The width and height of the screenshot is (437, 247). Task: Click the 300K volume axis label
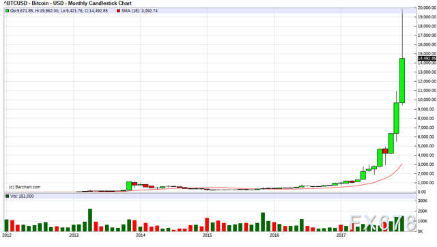click(423, 201)
